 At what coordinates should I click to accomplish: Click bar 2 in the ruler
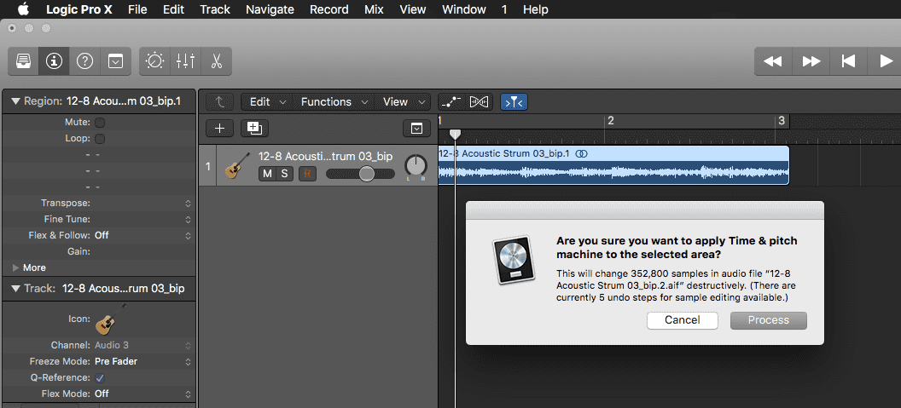coord(611,121)
